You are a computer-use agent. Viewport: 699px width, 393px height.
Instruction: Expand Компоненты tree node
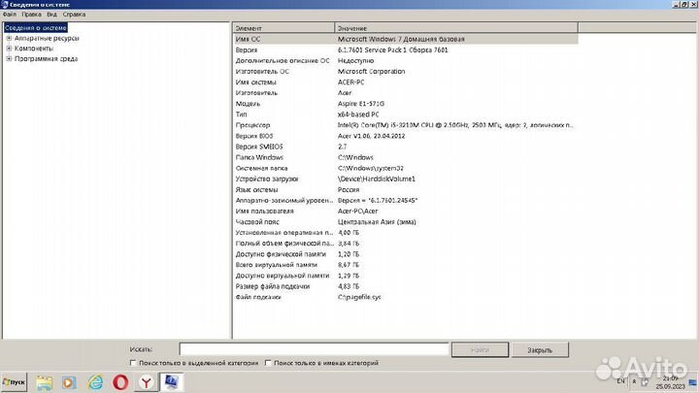[x=9, y=49]
